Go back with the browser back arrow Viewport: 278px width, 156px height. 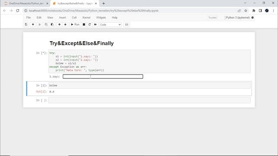pos(5,10)
